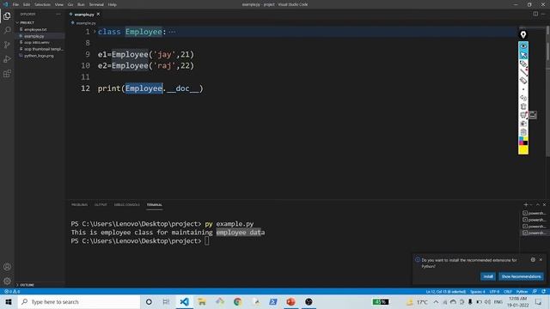Screen dimensions: 550x309
Task: Open Source Control view in activity bar
Action: coord(7,45)
